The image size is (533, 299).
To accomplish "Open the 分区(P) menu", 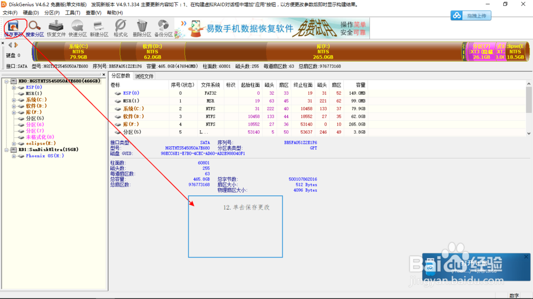I will 52,13.
